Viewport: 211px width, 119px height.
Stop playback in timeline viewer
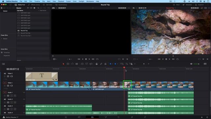pyautogui.click(x=166, y=59)
